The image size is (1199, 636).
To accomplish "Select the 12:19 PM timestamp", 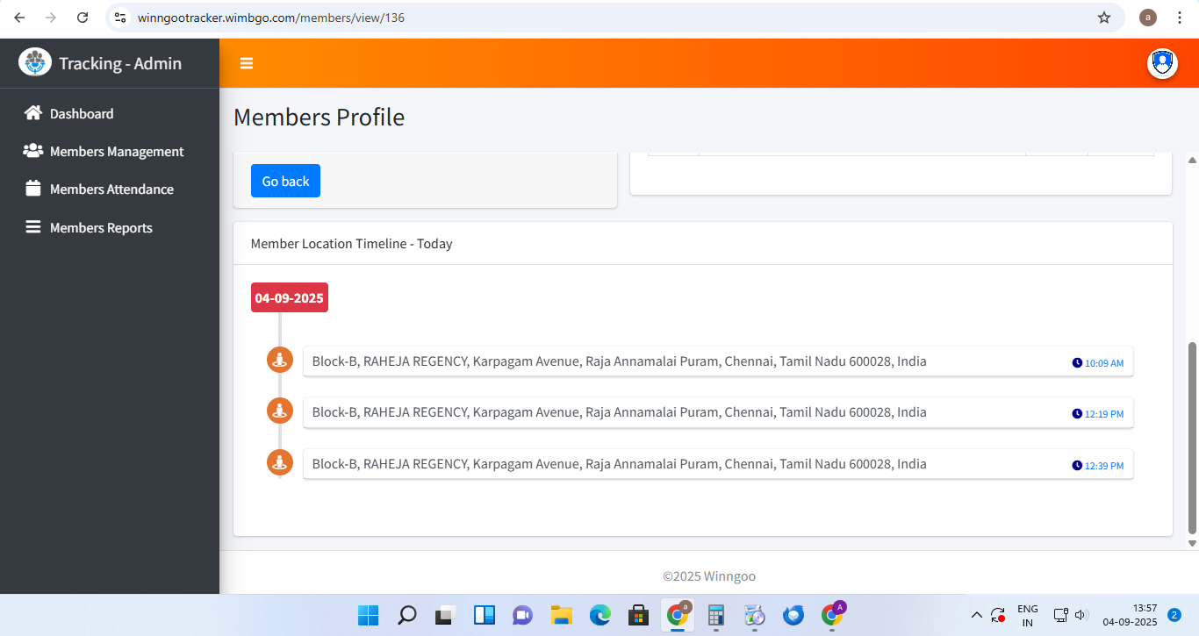I will 1104,413.
